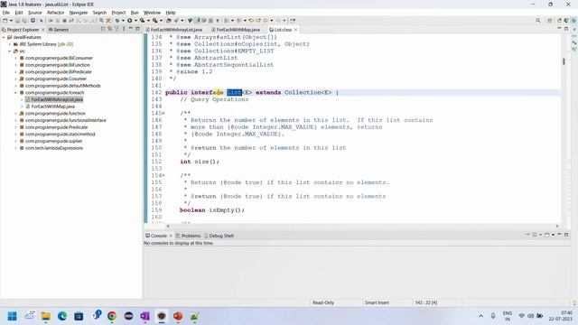Expand the JRE System Library node
Screen dimensions: 578x325
click(10, 44)
